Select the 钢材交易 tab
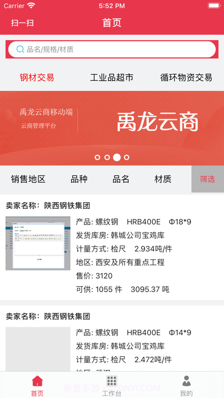Viewport: 224px width, 398px height. [37, 78]
